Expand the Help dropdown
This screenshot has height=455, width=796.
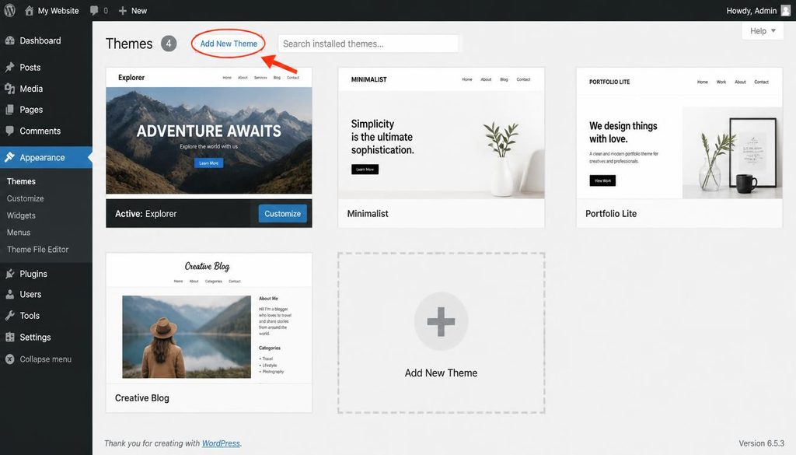pyautogui.click(x=763, y=31)
